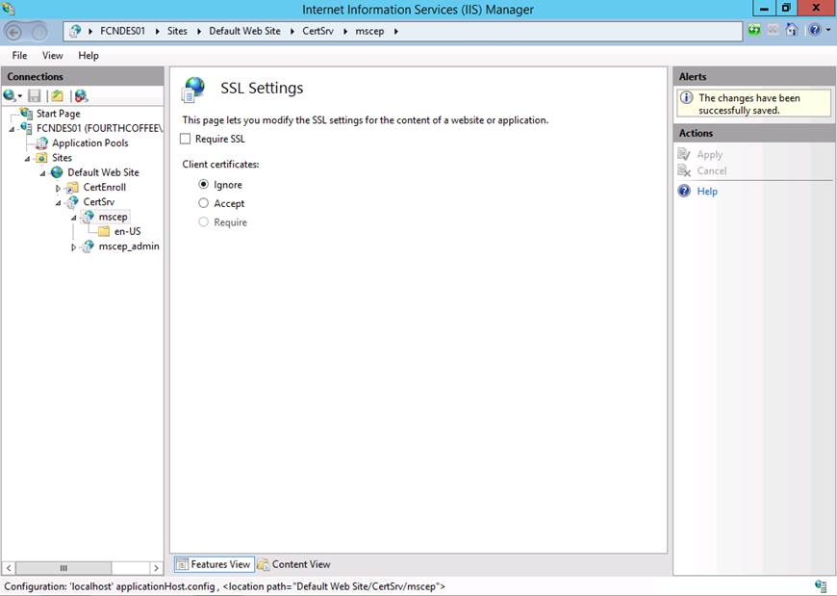Click the status bar configuration icon
837x596 pixels.
(821, 585)
